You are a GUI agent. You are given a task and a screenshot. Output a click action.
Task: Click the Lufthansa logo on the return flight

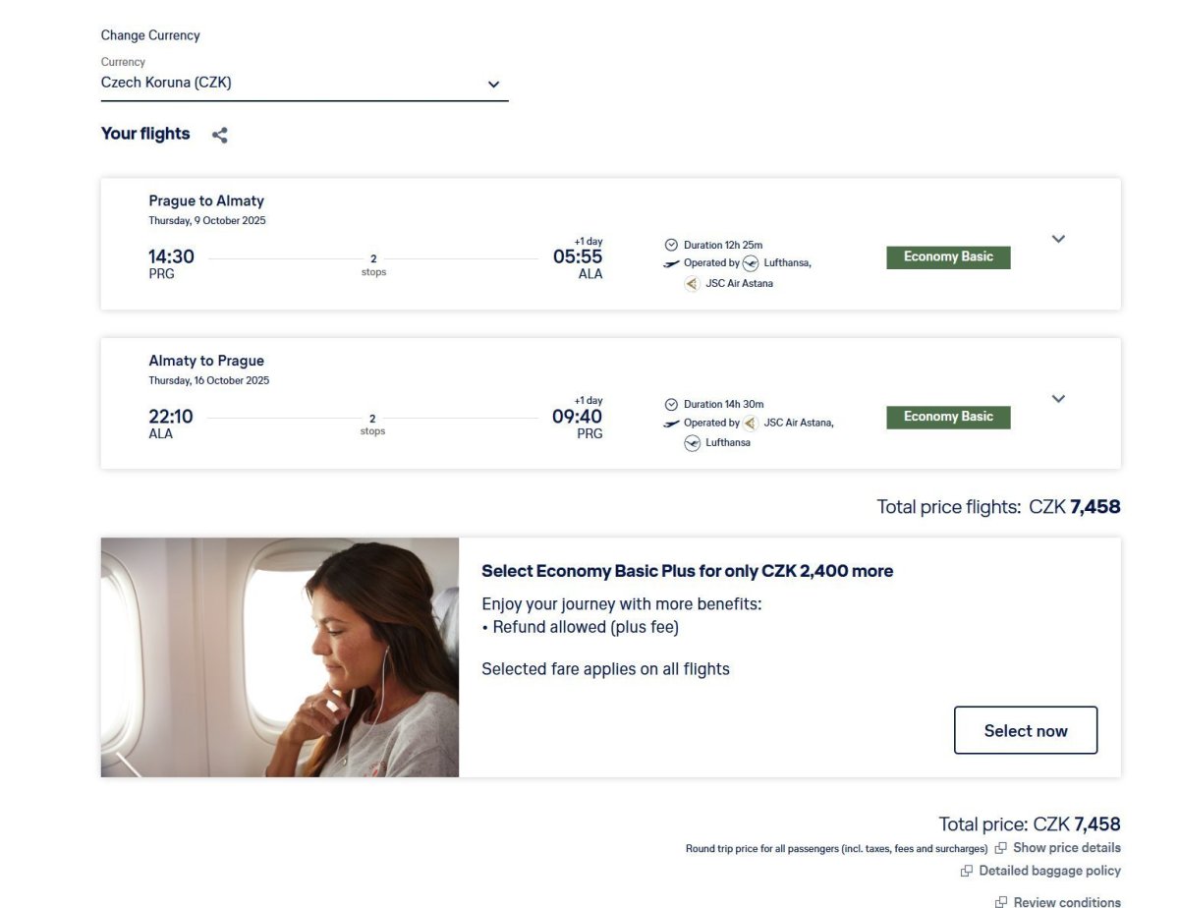pos(692,443)
